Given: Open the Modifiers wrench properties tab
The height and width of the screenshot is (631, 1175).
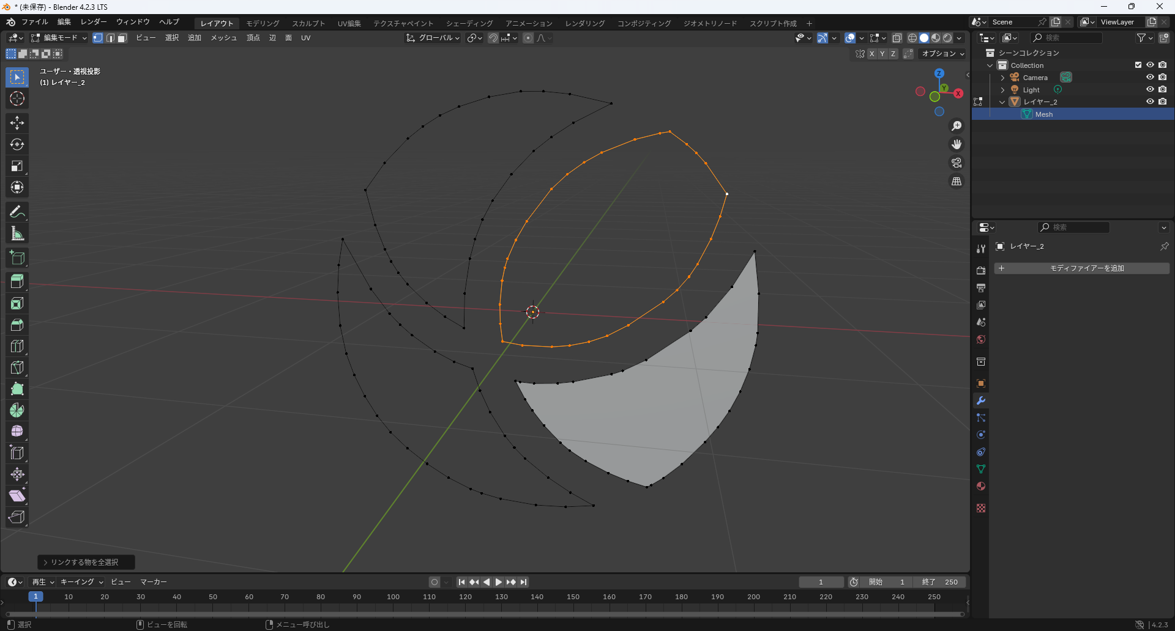Looking at the screenshot, I should click(981, 400).
